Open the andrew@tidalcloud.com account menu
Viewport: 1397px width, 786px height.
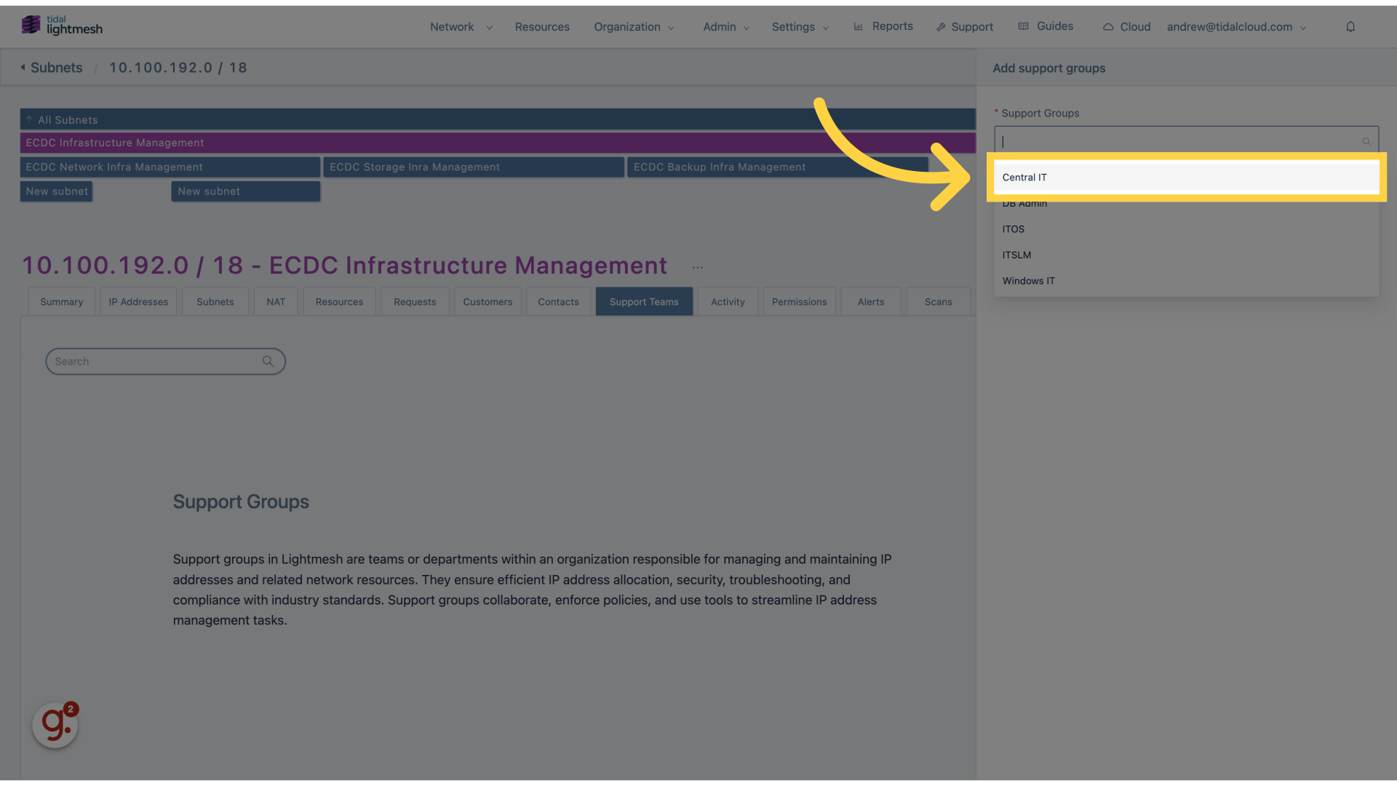coord(1237,27)
